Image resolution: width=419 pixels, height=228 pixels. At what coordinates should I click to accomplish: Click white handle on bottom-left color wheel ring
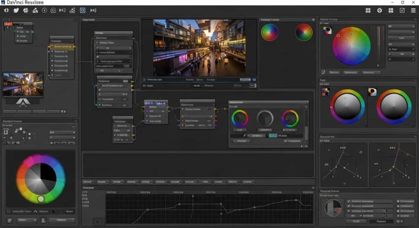click(41, 199)
